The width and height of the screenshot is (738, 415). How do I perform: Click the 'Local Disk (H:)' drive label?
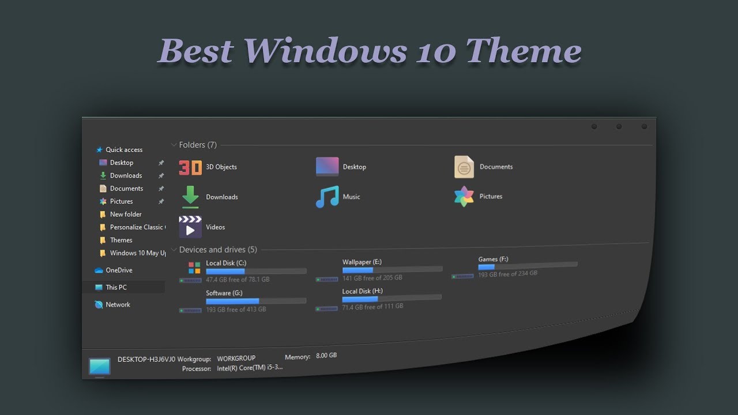[362, 292]
